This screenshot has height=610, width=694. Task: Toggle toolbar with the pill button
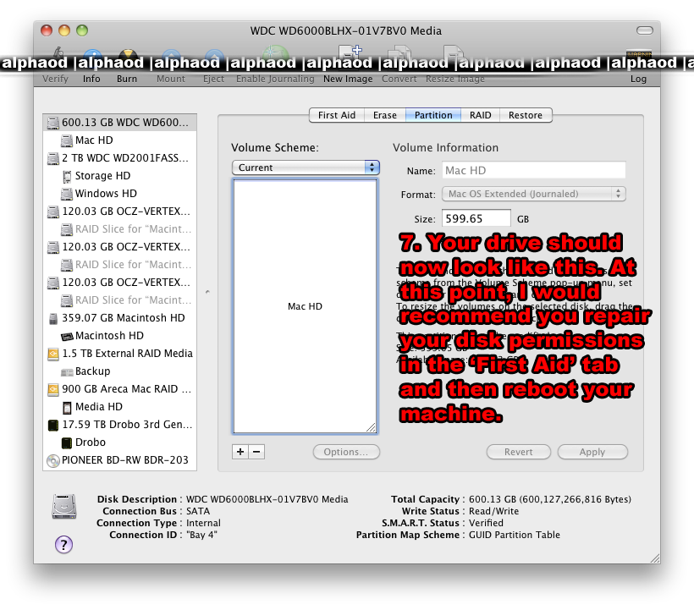click(x=644, y=30)
